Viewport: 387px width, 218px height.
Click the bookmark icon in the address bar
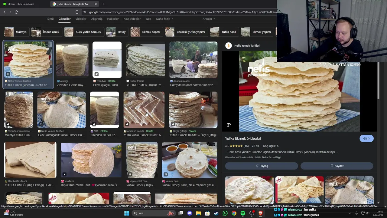point(77,12)
